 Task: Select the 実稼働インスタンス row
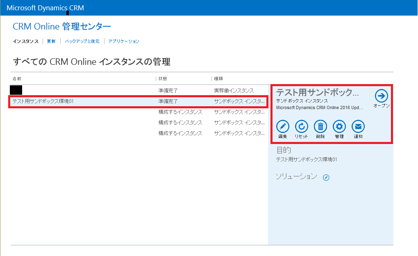click(139, 91)
